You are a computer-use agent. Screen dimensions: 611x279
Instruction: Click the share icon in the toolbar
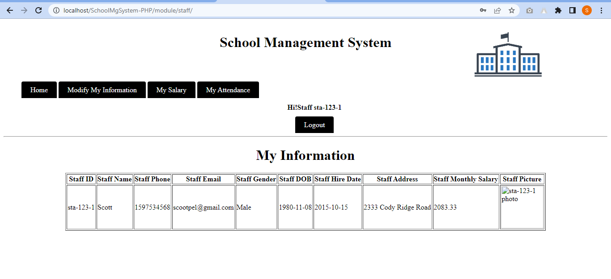point(497,10)
